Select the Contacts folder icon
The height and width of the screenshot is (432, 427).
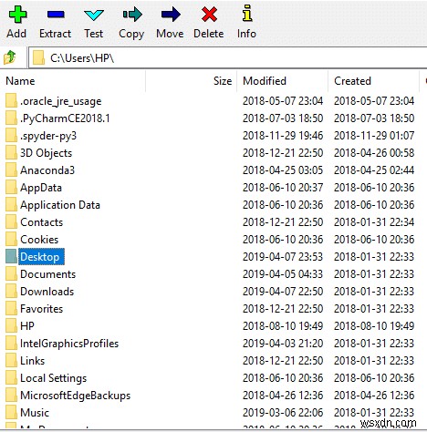11,221
